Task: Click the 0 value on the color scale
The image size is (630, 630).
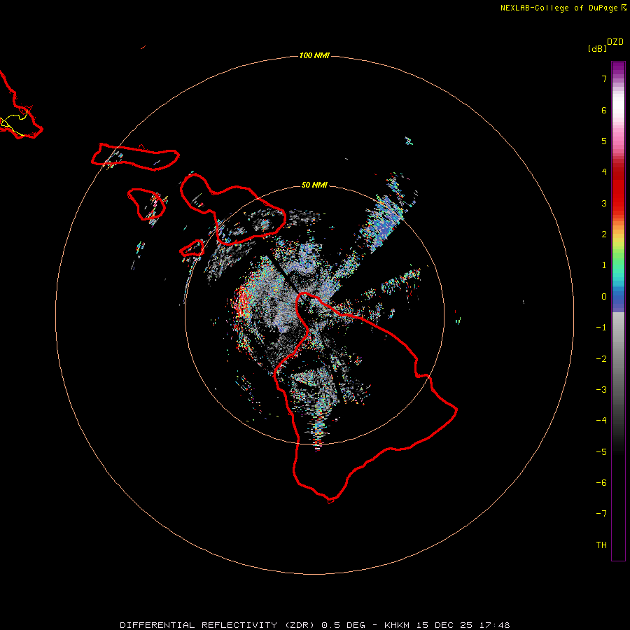Action: (x=604, y=297)
